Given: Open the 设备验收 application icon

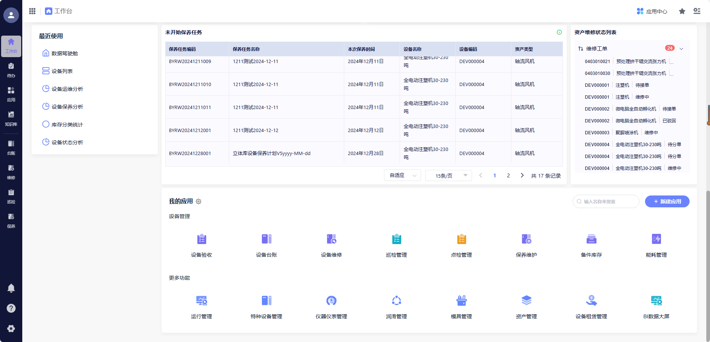Looking at the screenshot, I should (x=201, y=239).
